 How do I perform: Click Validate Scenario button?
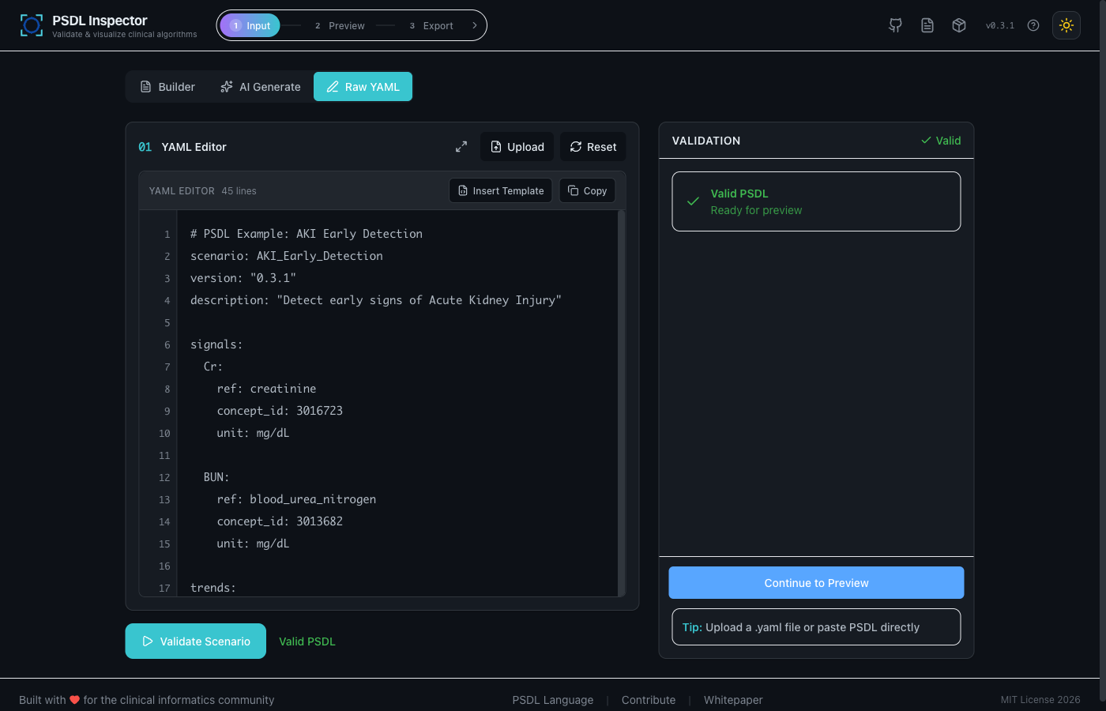pos(196,641)
